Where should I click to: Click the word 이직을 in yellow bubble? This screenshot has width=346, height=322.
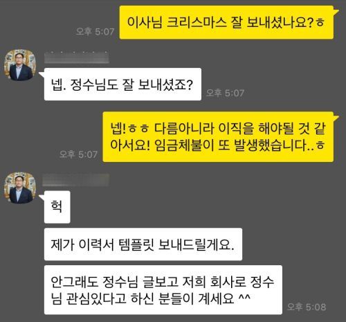[236, 128]
